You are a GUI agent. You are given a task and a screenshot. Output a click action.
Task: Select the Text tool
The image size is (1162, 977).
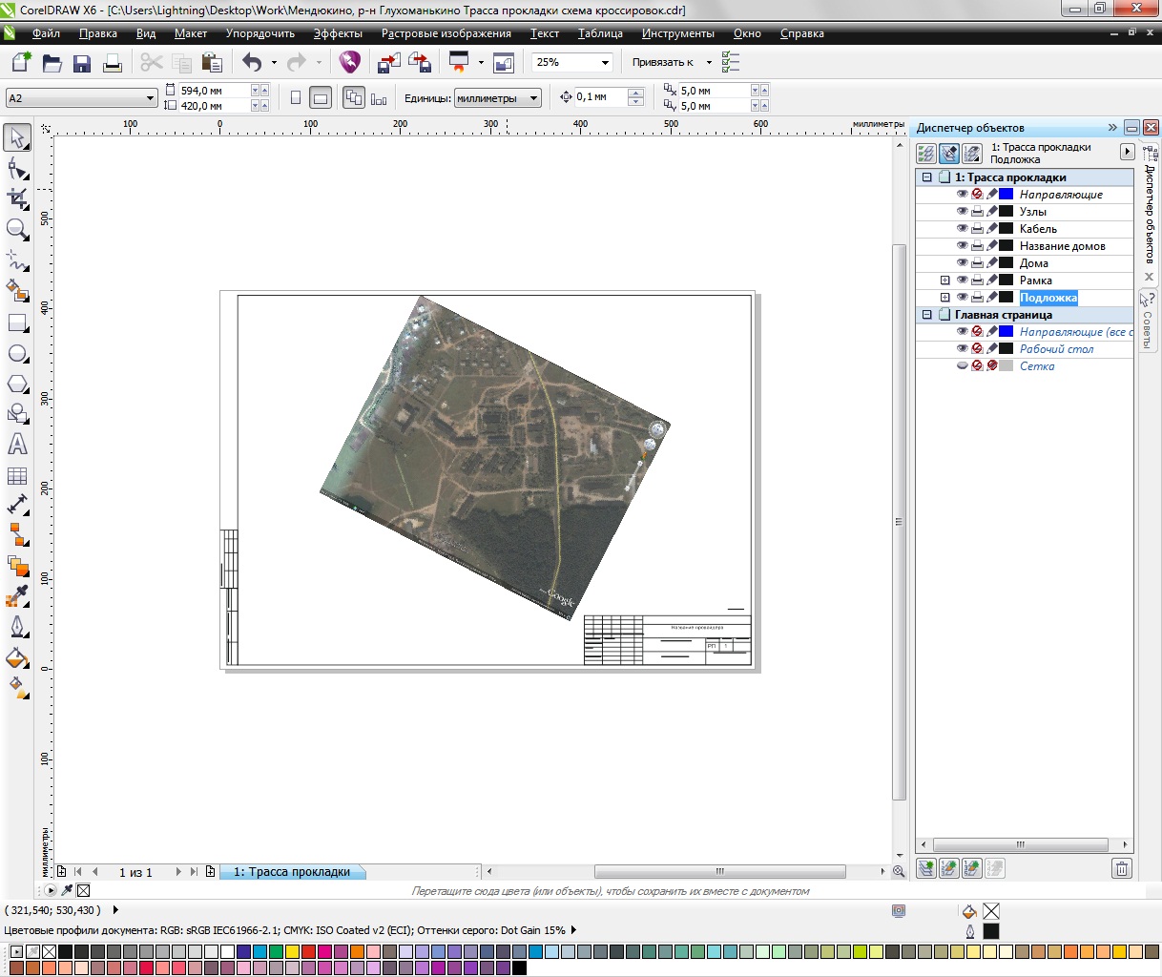coord(18,445)
